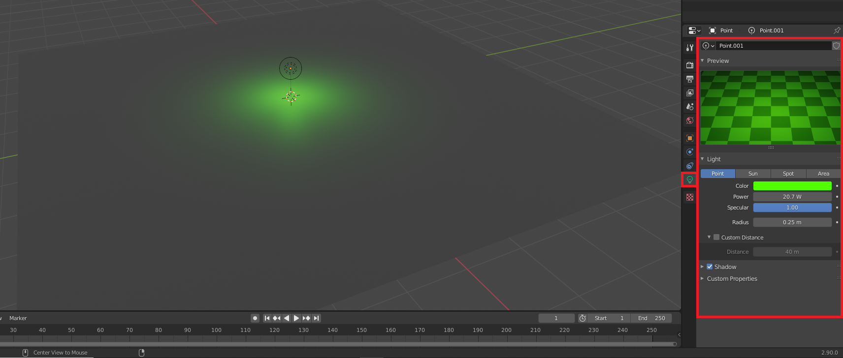Jump to the previous keyframe

click(x=277, y=318)
